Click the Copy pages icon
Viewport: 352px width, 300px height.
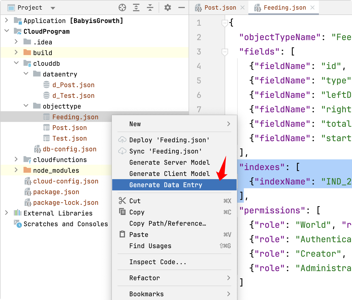point(122,212)
